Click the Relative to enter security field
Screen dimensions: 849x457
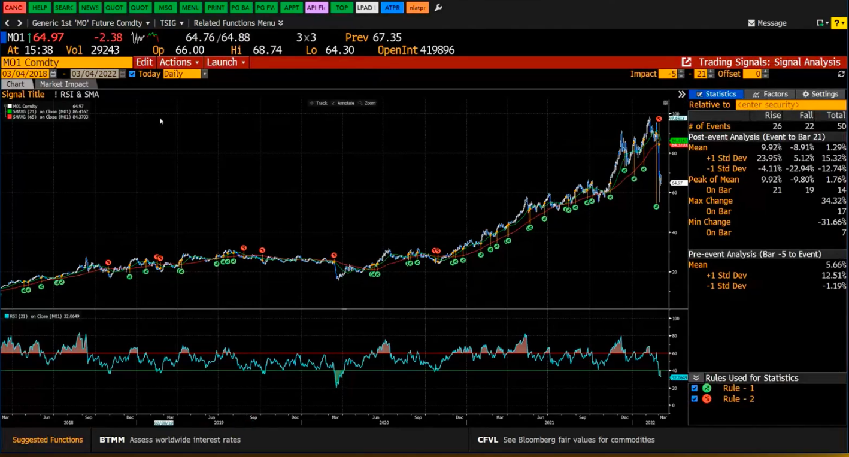(x=790, y=105)
